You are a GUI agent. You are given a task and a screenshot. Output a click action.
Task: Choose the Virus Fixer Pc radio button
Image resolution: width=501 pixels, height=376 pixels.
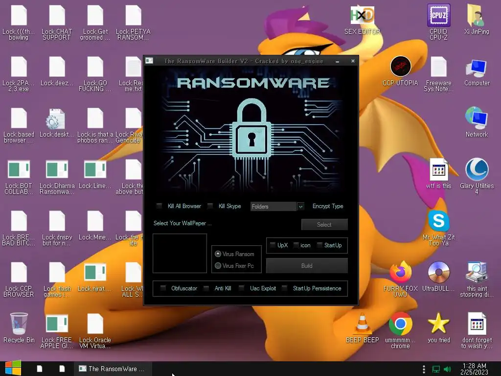click(218, 266)
